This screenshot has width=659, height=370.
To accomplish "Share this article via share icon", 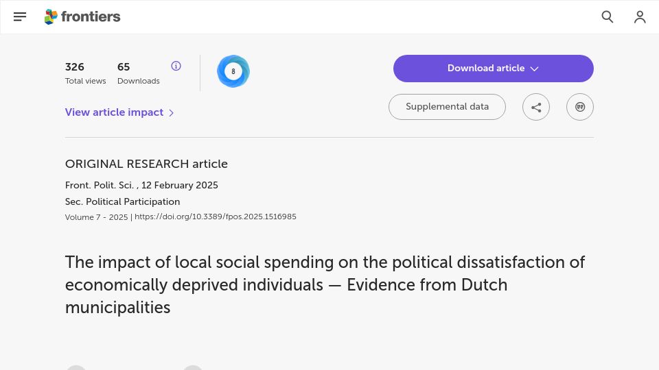I will pyautogui.click(x=536, y=107).
